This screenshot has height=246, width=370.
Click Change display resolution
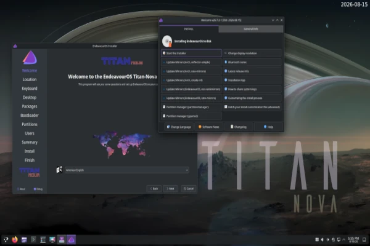252,54
